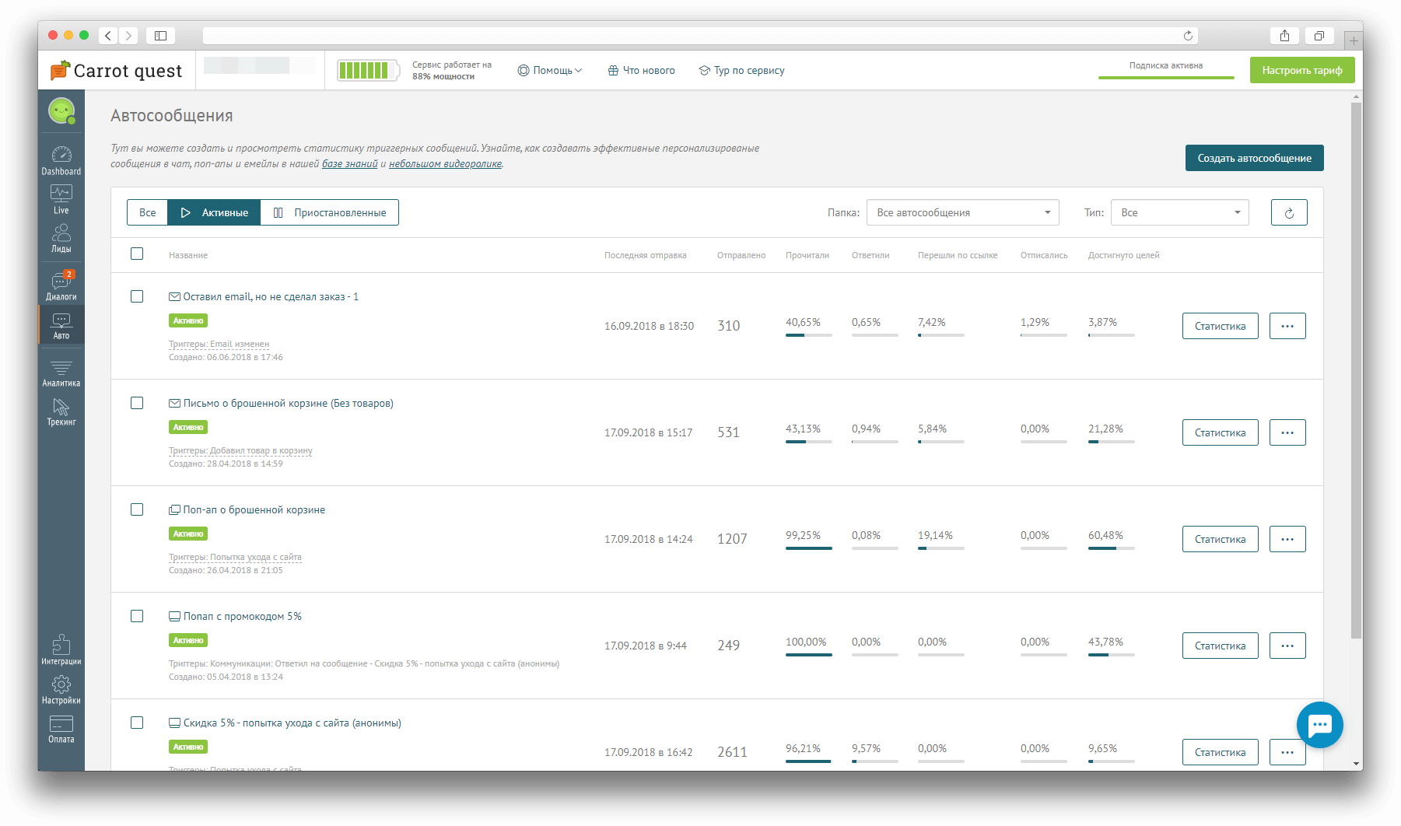Click Создать автосообщение button
This screenshot has height=826, width=1401.
(1254, 158)
